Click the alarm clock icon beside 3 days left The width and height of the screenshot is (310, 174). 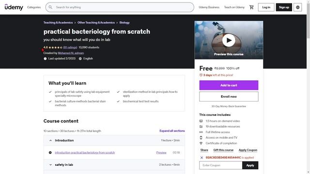[x=201, y=75]
